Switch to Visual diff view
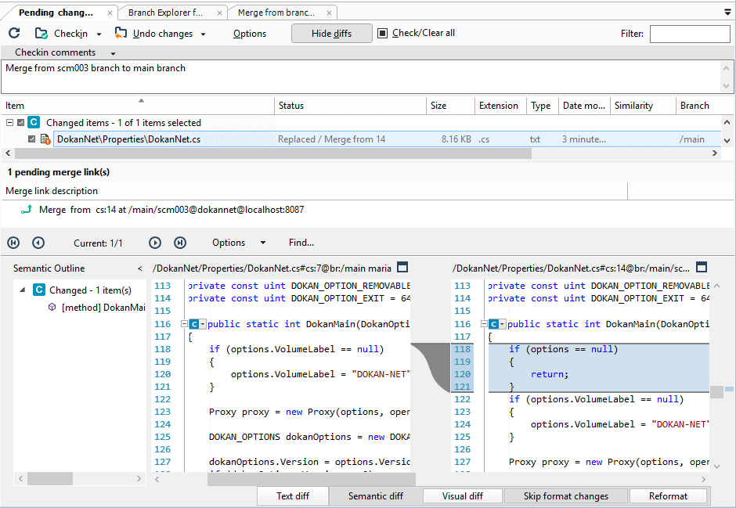The height and width of the screenshot is (508, 736). (x=462, y=495)
